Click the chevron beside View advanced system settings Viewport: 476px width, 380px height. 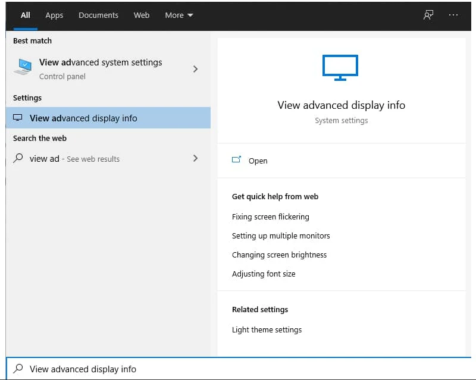[195, 68]
